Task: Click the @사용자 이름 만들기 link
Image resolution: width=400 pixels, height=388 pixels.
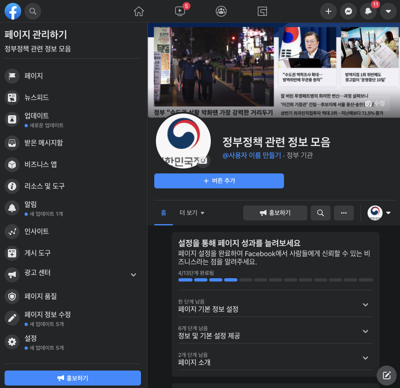Action: point(252,155)
